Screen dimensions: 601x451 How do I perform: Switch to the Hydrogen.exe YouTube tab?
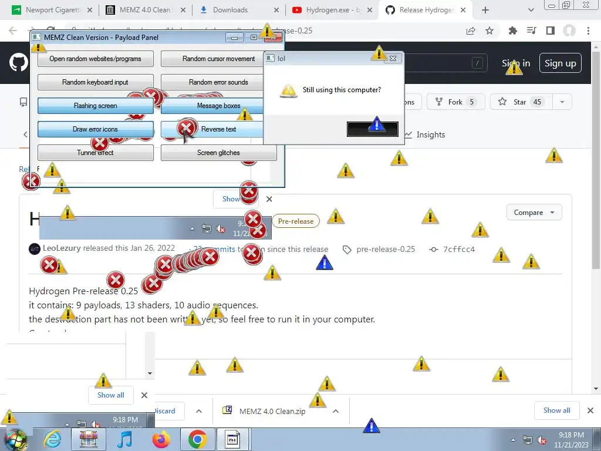coord(332,10)
